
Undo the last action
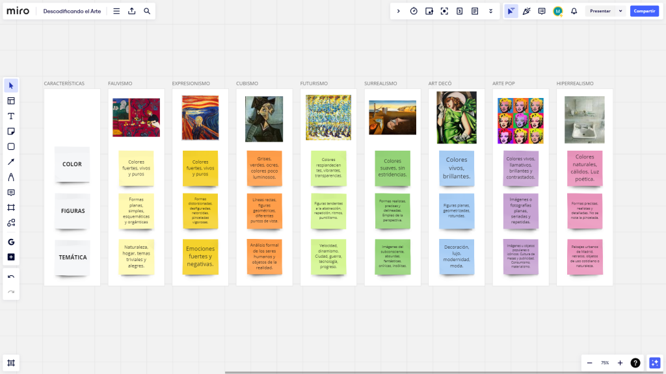(x=11, y=277)
